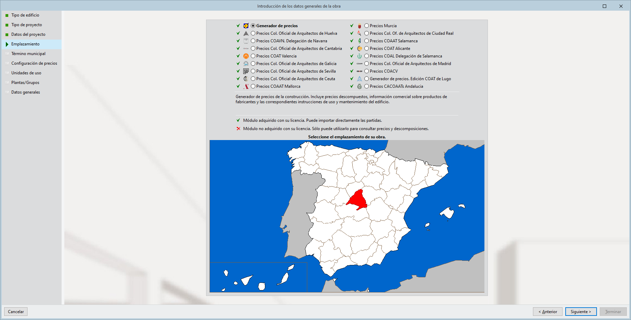
Task: Click the green check next to Precios Murcia
Action: 352,25
